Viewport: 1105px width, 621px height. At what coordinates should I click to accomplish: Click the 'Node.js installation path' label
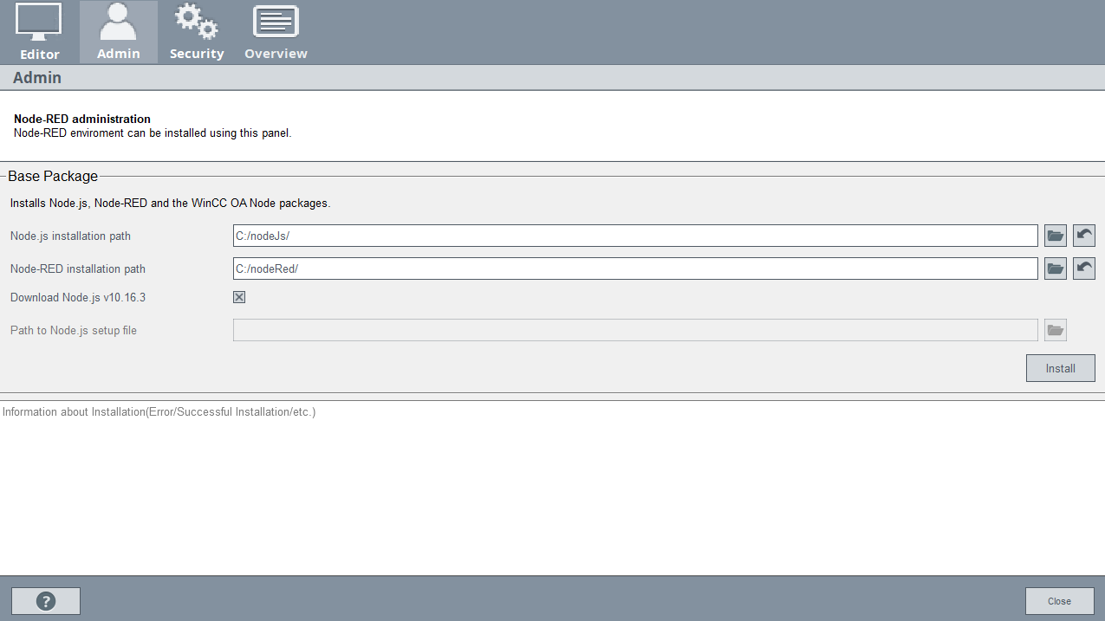(70, 236)
